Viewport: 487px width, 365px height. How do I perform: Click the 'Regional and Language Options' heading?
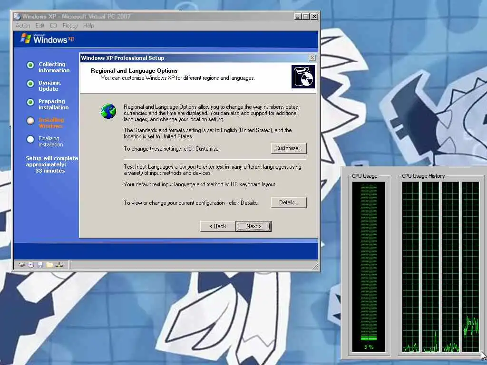134,71
